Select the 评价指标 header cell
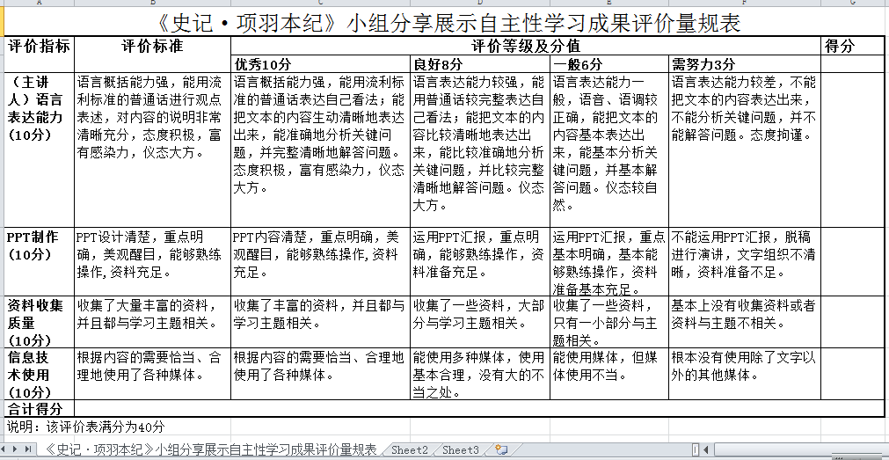This screenshot has height=460, width=889. (39, 54)
